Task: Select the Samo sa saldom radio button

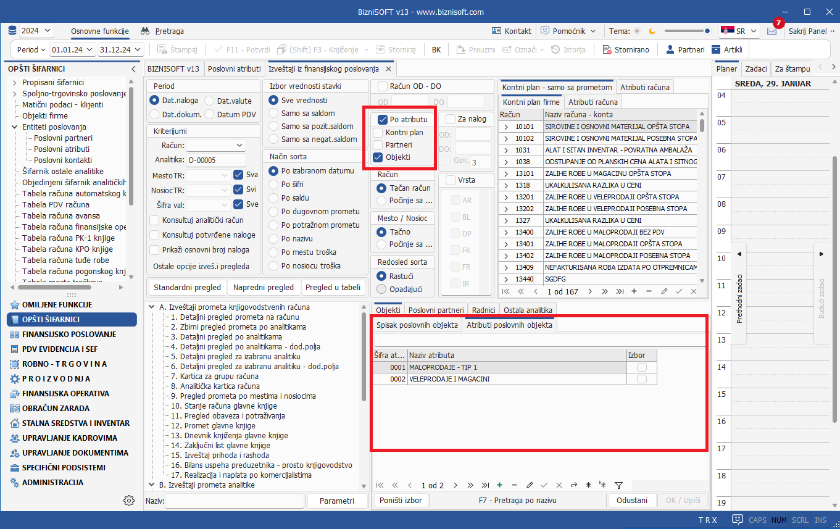Action: coord(273,114)
